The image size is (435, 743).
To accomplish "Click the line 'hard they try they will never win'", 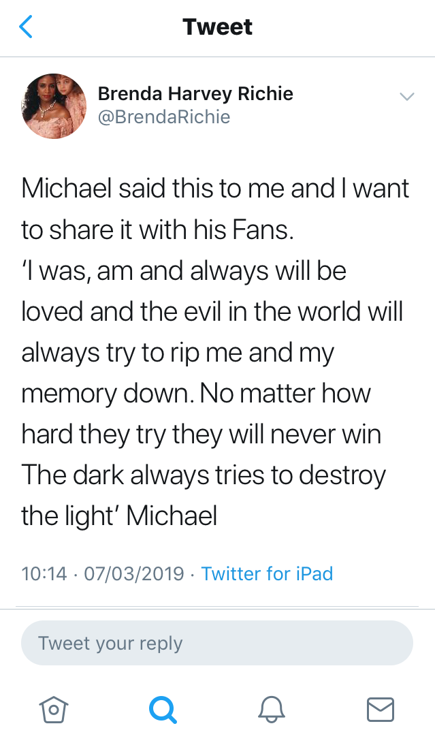I will [x=202, y=434].
